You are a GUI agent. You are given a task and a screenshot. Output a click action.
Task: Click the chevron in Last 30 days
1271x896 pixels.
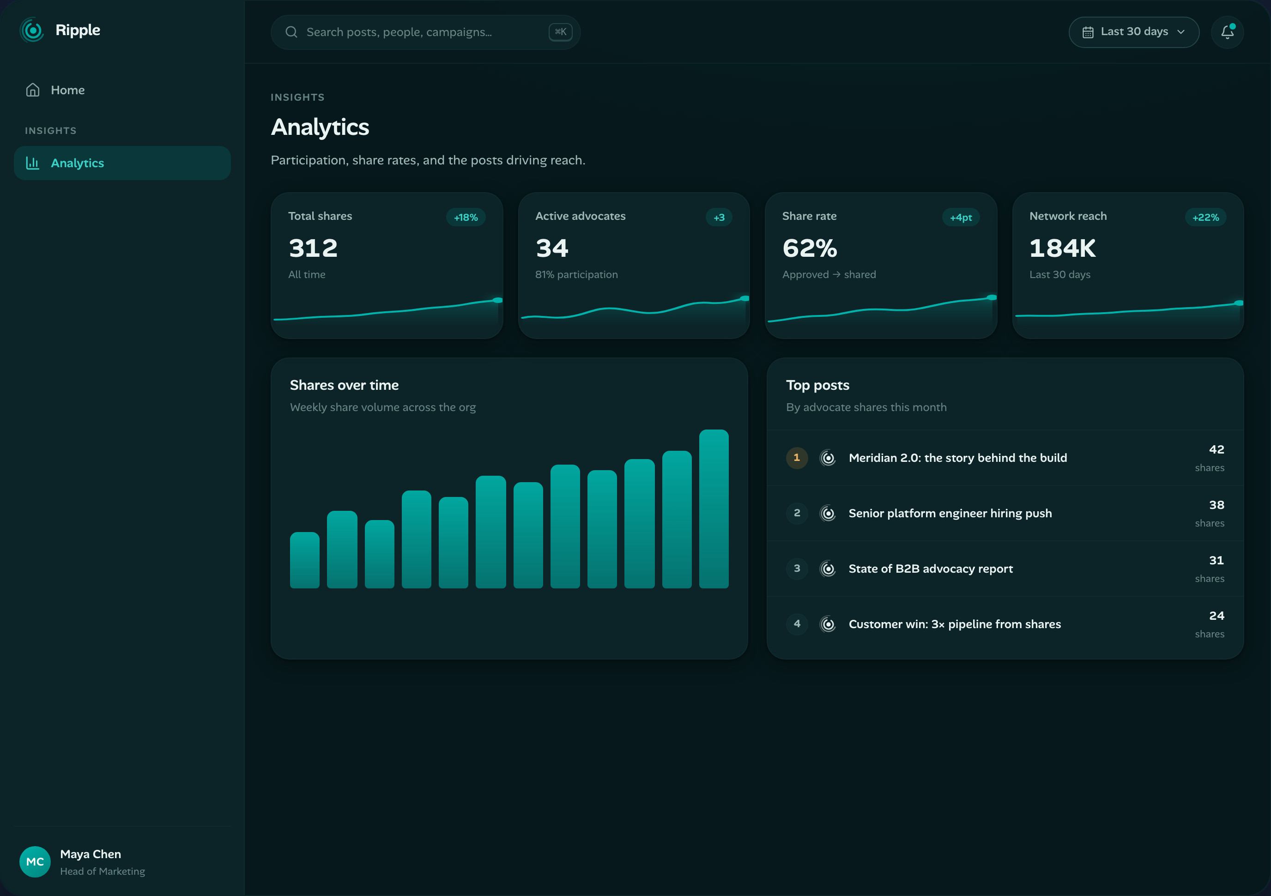coord(1181,32)
